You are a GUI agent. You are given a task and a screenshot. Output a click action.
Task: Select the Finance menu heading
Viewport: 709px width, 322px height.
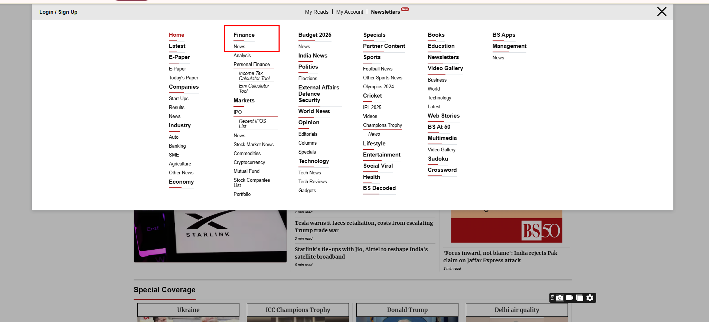point(244,35)
